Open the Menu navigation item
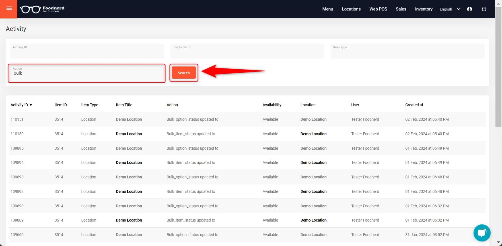The height and width of the screenshot is (246, 502). [x=328, y=9]
